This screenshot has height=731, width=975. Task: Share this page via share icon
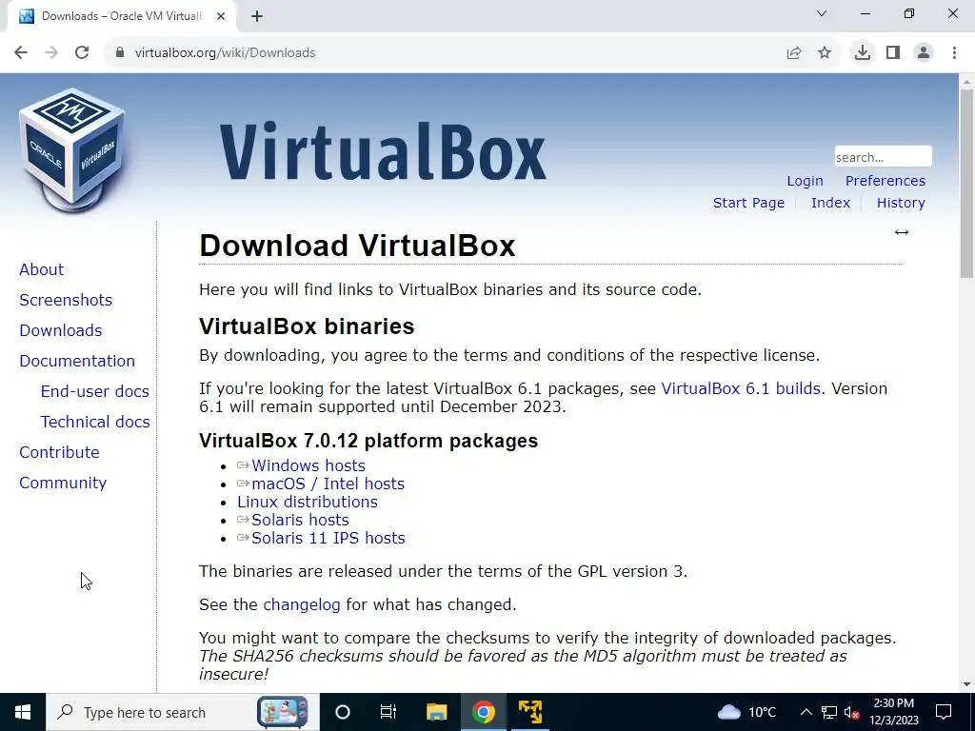coord(794,53)
